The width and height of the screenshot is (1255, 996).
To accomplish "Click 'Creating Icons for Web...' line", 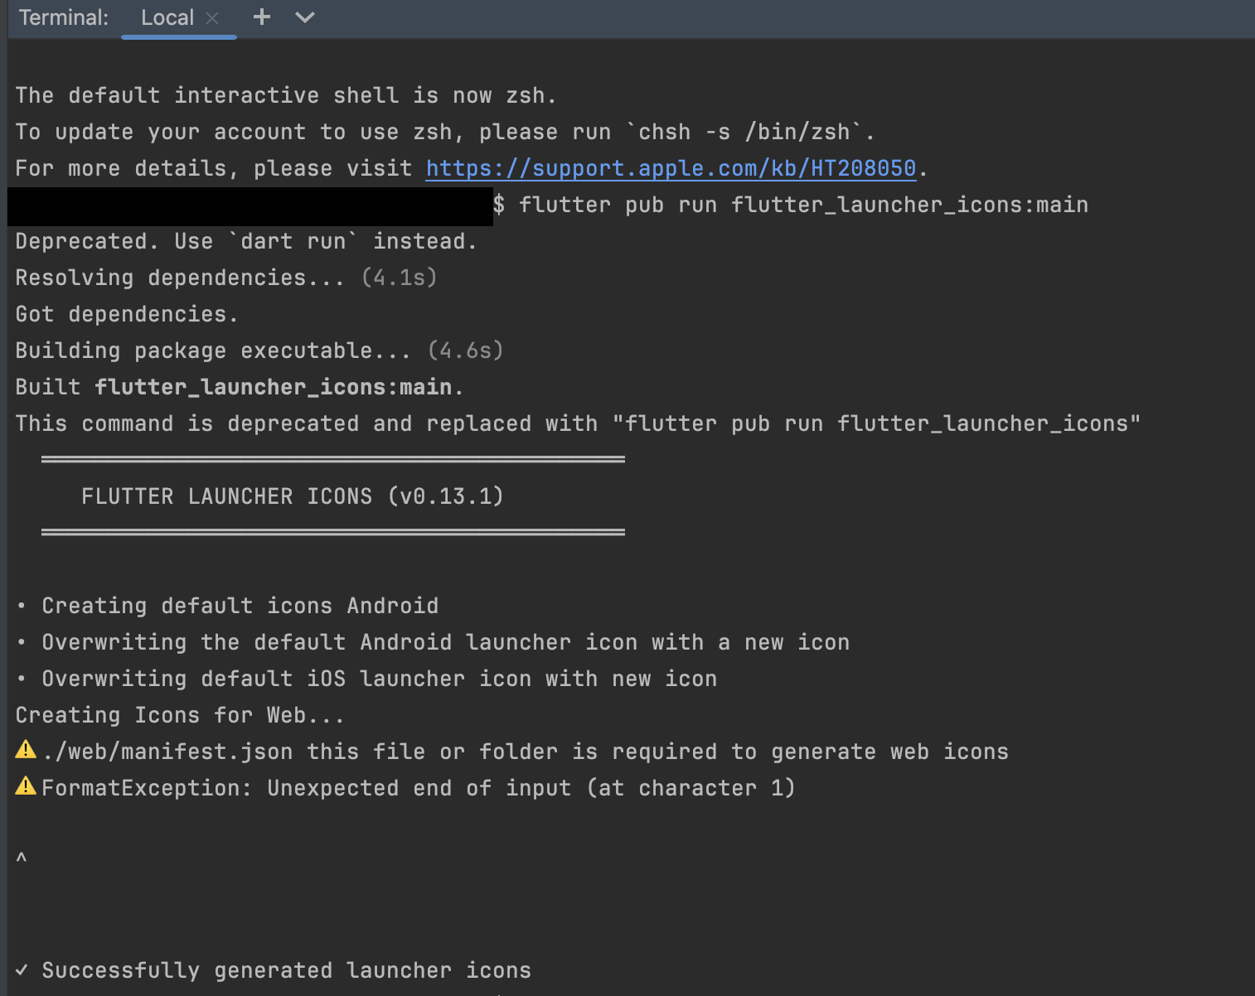I will click(x=180, y=715).
